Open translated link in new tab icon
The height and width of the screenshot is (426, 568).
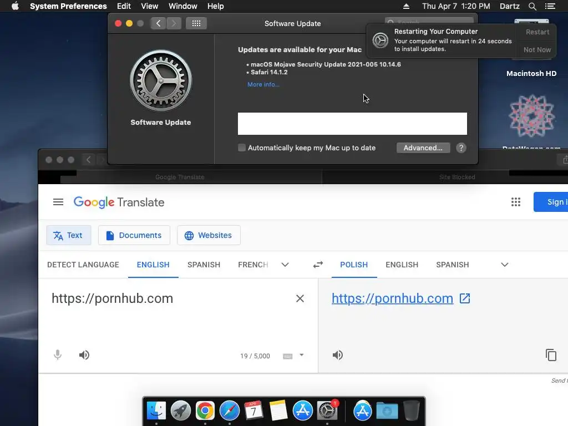[465, 298]
